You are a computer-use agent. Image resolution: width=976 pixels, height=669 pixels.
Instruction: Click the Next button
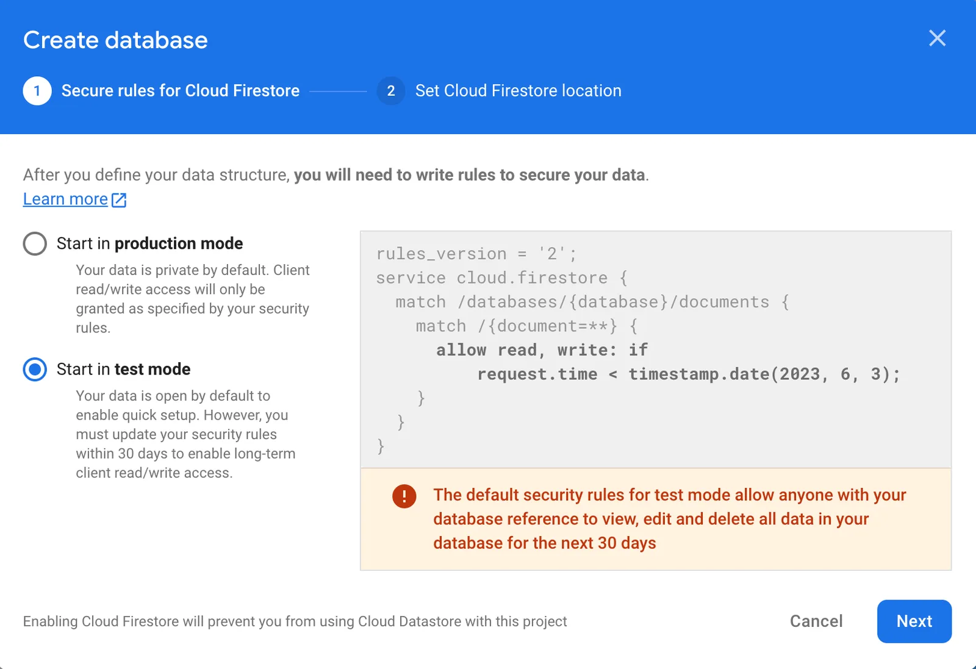pyautogui.click(x=914, y=621)
